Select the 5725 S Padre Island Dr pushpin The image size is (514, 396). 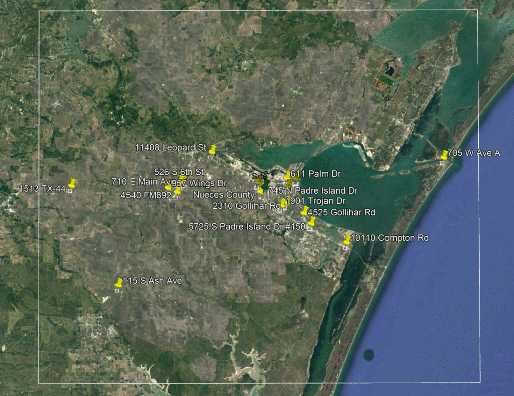[312, 221]
